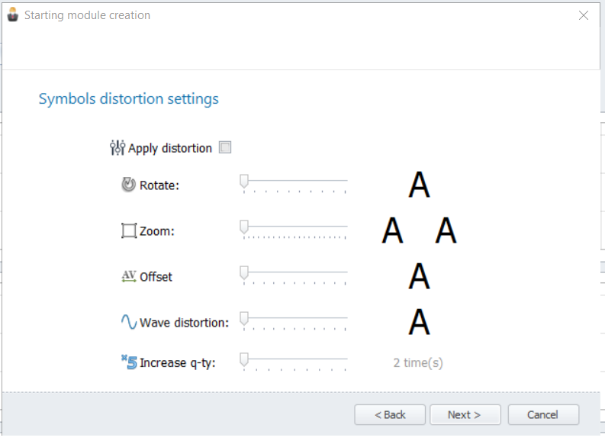
Task: Go to the previous step with Back
Action: pos(390,415)
